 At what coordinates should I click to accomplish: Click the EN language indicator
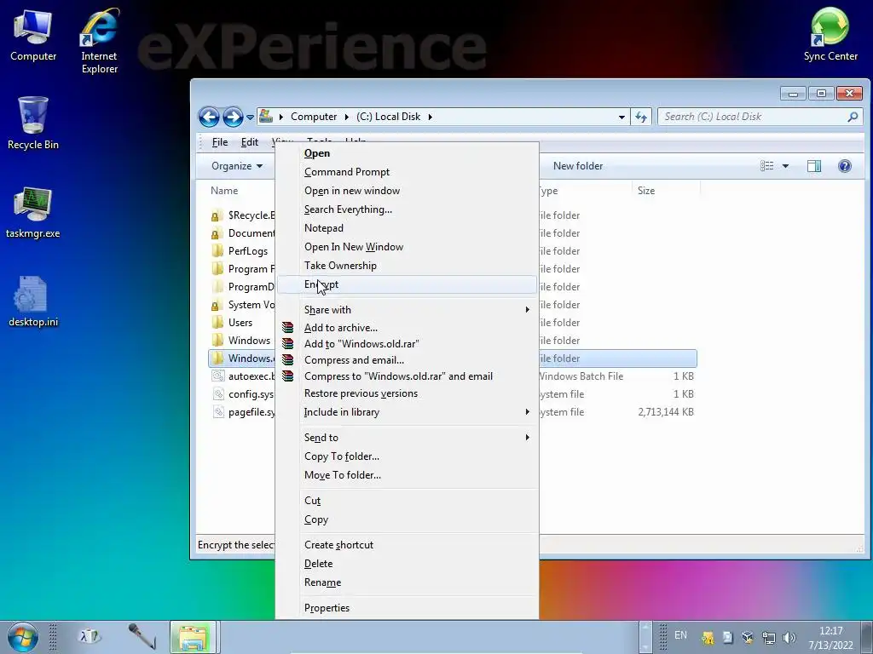click(x=680, y=635)
